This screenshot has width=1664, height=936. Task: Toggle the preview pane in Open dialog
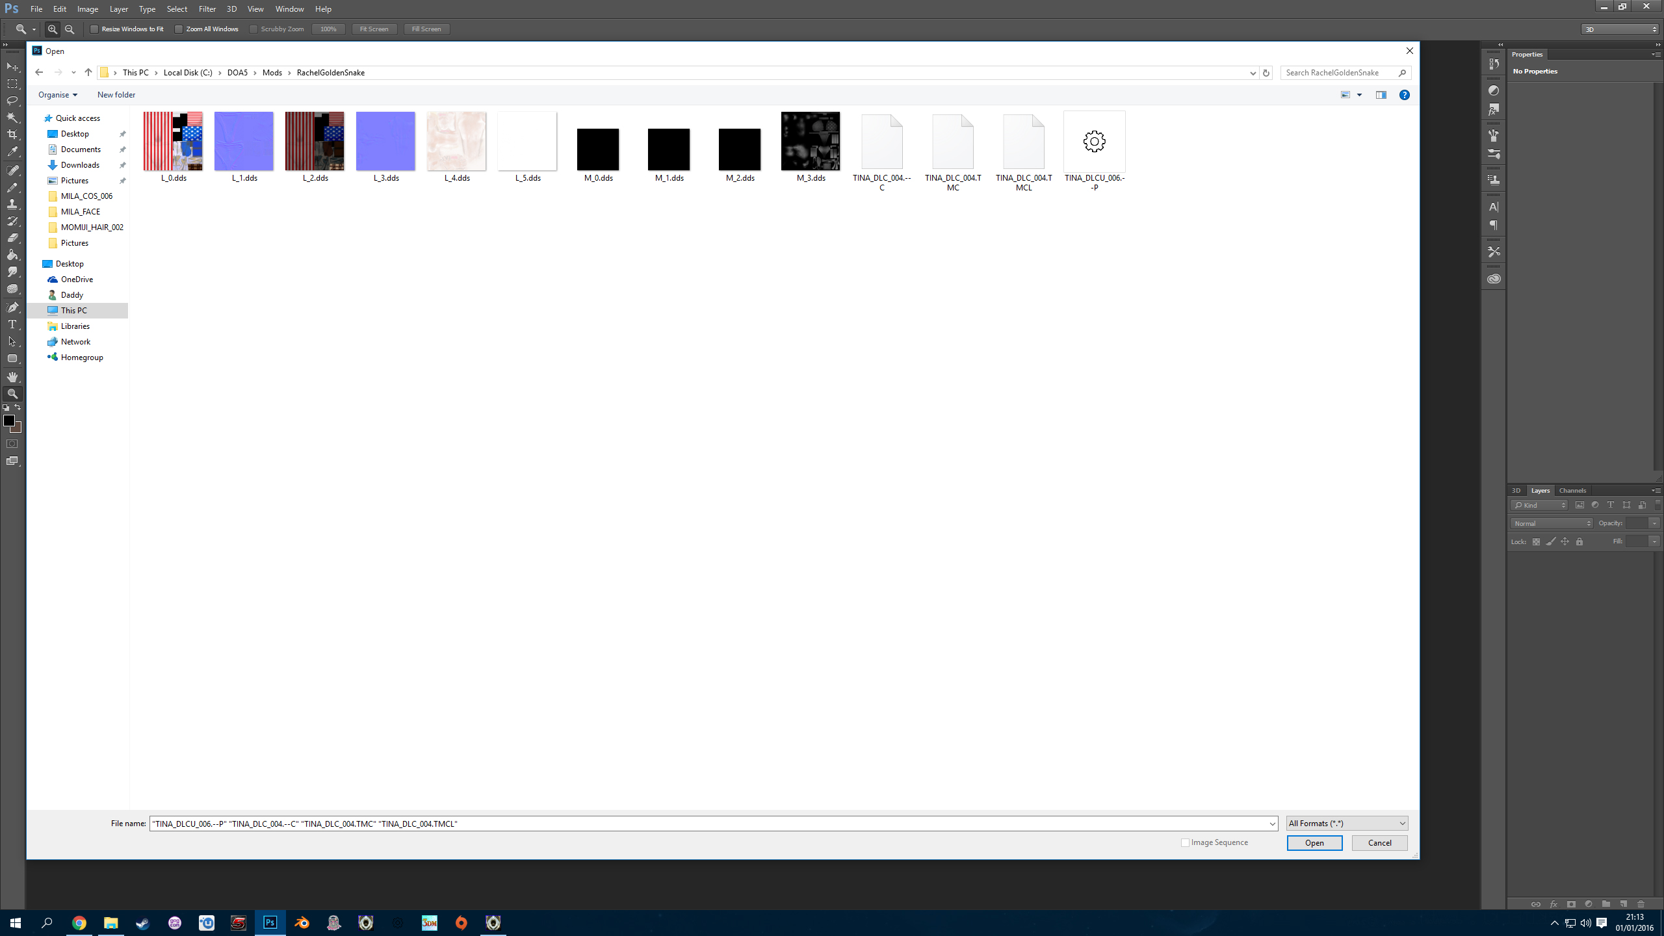coord(1381,95)
